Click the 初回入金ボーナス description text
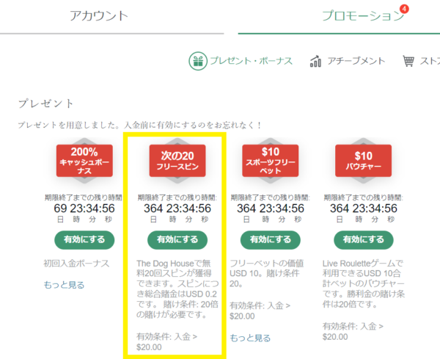Viewport: 440px width, 359px height. [x=76, y=264]
